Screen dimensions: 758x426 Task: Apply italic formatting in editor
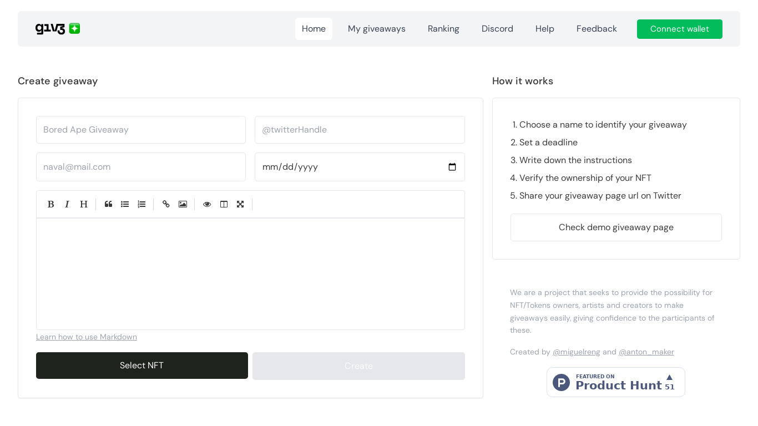coord(67,204)
